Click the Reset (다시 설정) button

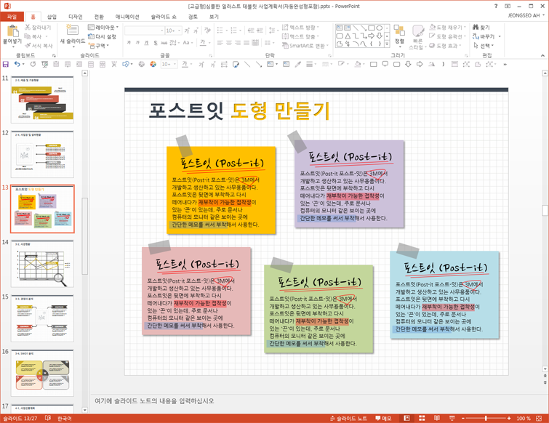click(102, 36)
